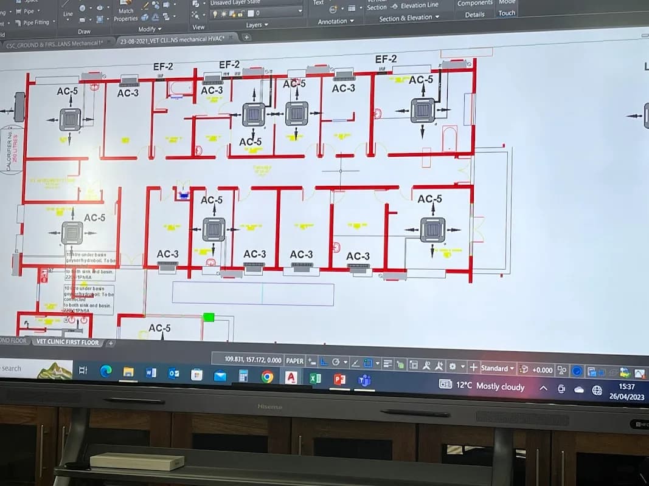This screenshot has height=486, width=649.
Task: Toggle the layer on/off lightbulb icon
Action: click(215, 14)
